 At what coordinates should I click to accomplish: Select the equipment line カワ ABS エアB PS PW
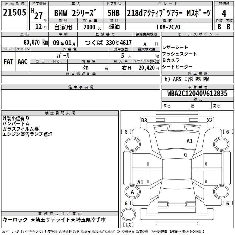pyautogui.click(x=187, y=79)
